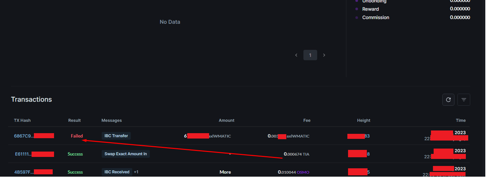
Task: Click the IBC Transfer message tag
Action: pyautogui.click(x=116, y=136)
